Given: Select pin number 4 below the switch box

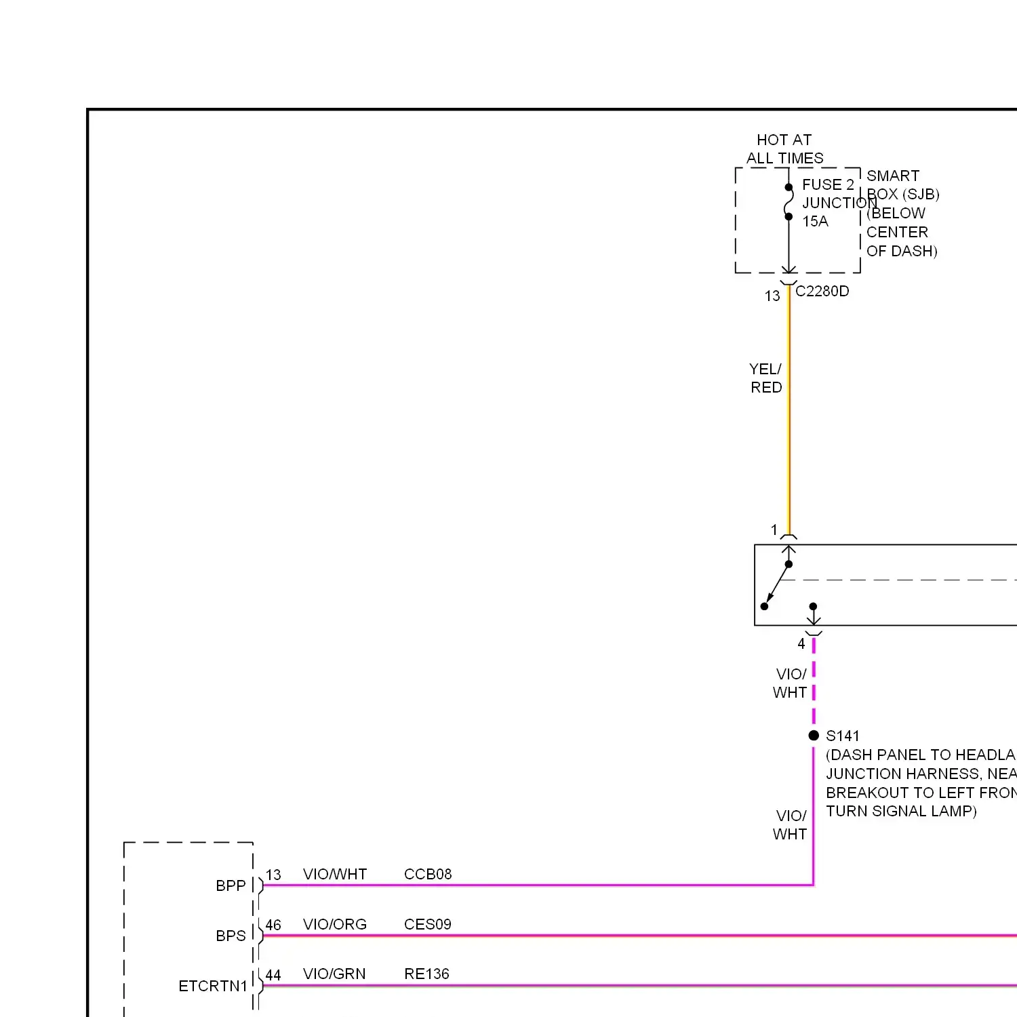Looking at the screenshot, I should pos(801,643).
